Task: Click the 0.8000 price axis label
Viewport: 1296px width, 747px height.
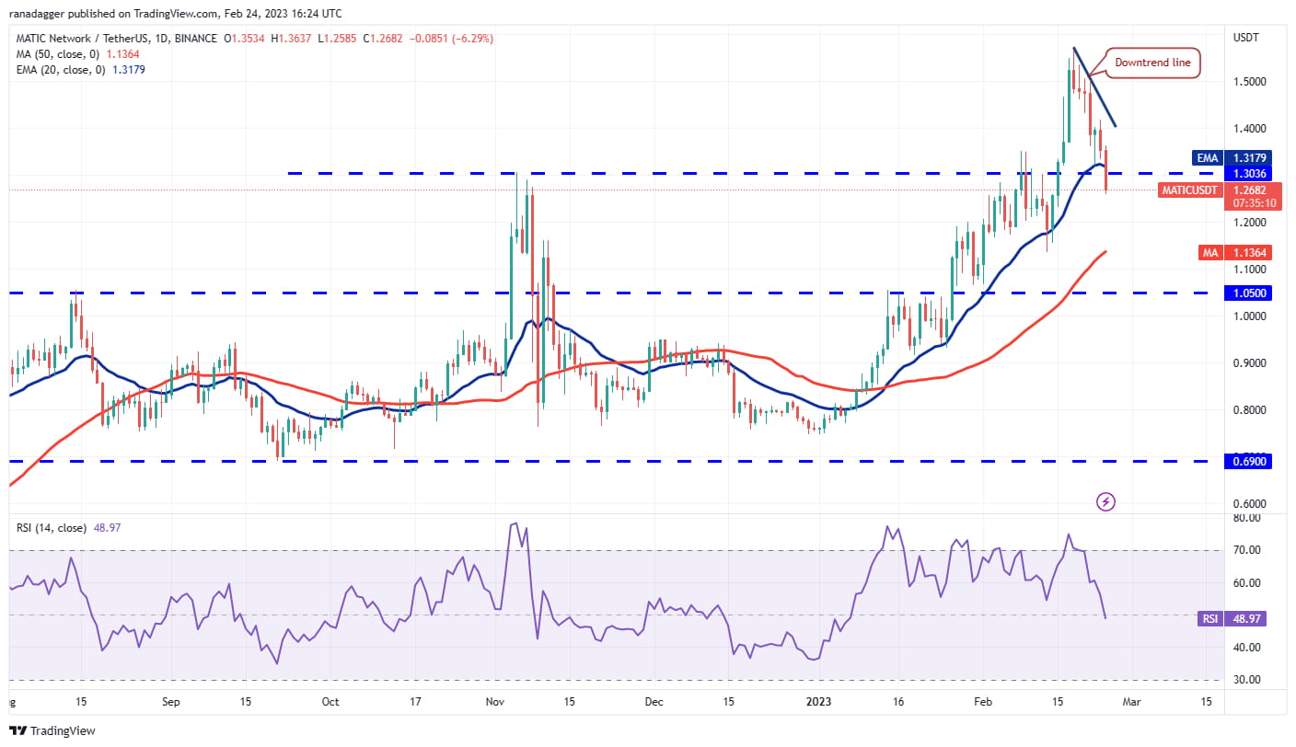Action: [x=1249, y=410]
